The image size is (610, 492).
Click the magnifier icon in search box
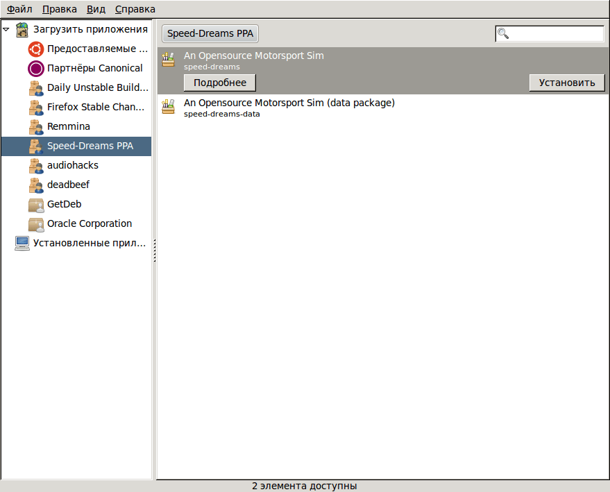coord(503,34)
